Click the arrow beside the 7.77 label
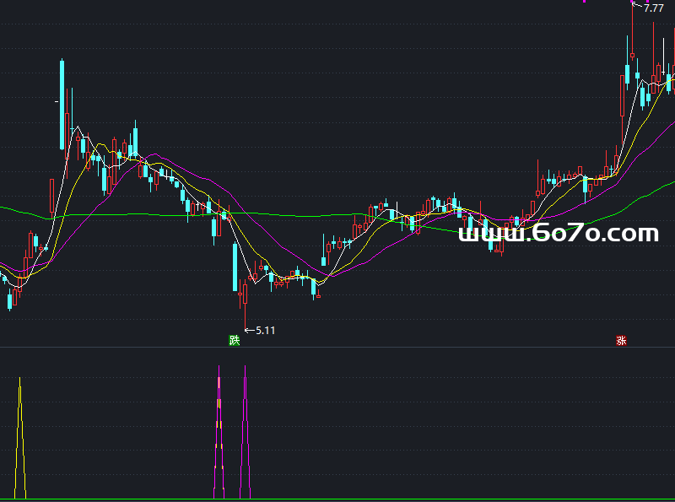 (x=637, y=7)
